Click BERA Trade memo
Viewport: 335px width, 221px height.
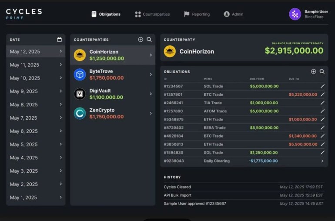tap(214, 127)
